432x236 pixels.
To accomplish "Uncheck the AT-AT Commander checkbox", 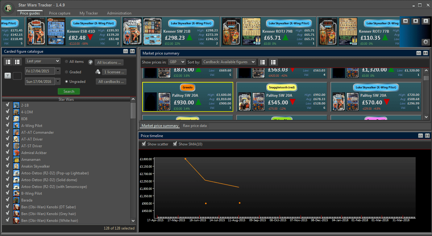I will tap(7, 132).
